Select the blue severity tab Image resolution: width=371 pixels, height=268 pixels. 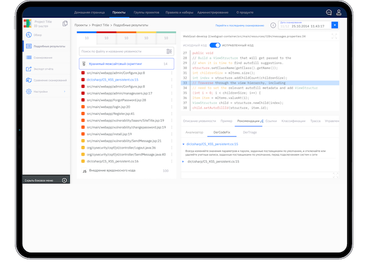[87, 38]
